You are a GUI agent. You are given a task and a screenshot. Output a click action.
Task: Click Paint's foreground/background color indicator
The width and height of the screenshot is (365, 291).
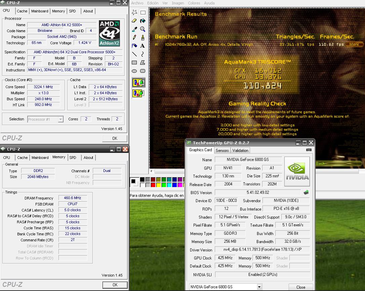pos(134,182)
